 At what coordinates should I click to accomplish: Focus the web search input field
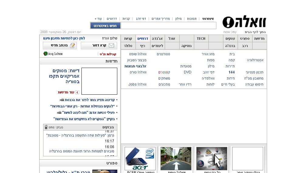(168, 25)
